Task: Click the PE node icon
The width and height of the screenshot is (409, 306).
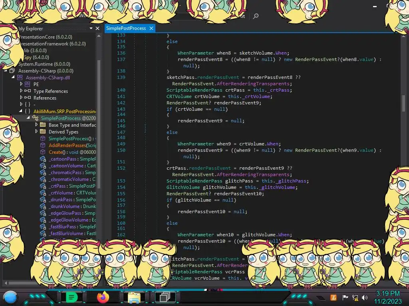Action: 28,84
